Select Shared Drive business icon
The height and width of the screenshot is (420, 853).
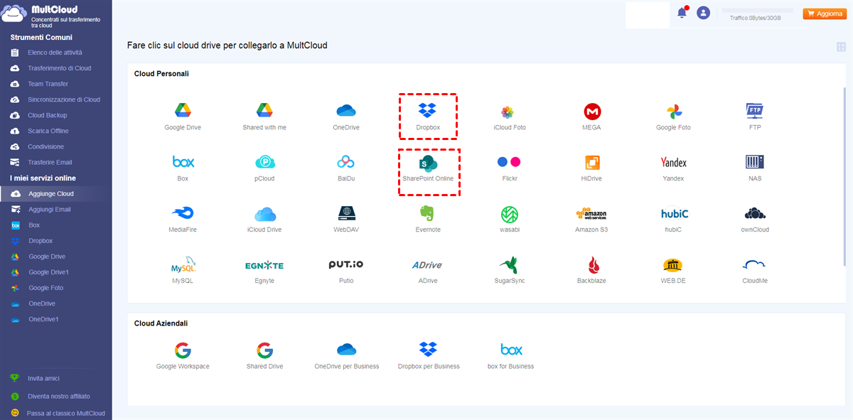tap(264, 350)
